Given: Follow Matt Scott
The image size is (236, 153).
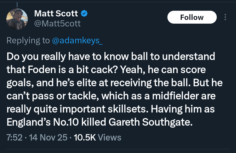Looking at the screenshot, I should pyautogui.click(x=192, y=17).
